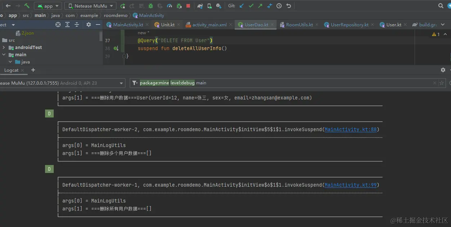This screenshot has height=227, width=451.
Task: Open the app run configuration dropdown
Action: [48, 6]
